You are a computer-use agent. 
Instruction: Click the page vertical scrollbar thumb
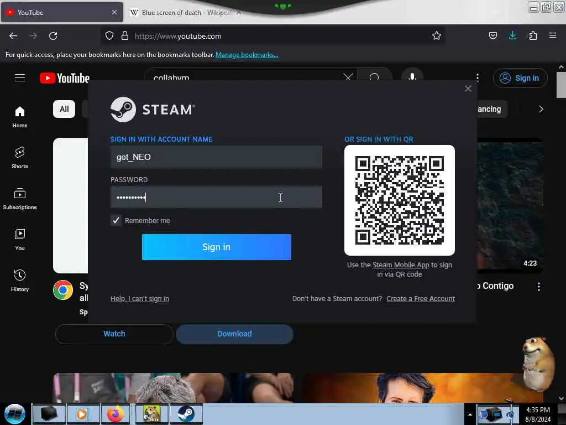point(561,85)
